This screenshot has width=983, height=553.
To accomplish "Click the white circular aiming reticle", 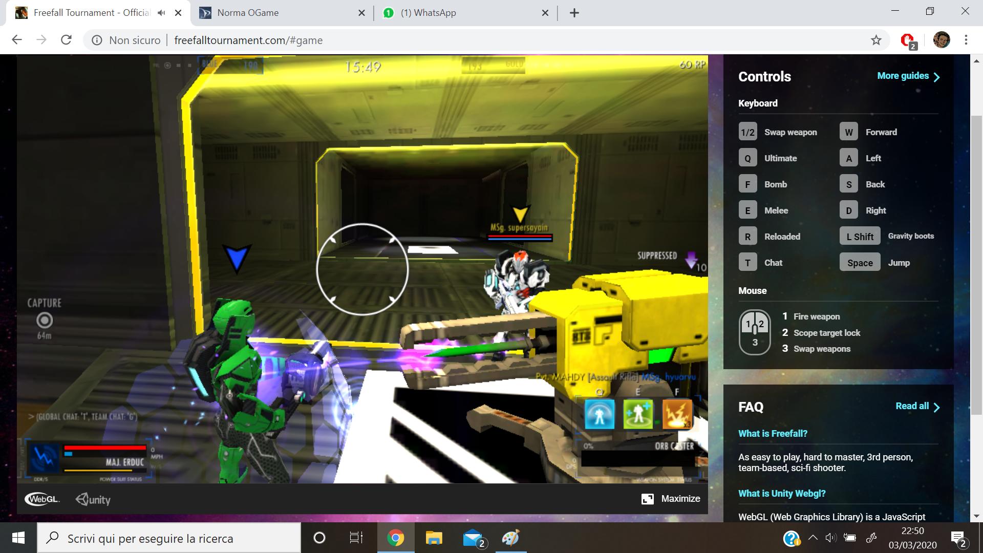I will pyautogui.click(x=362, y=269).
